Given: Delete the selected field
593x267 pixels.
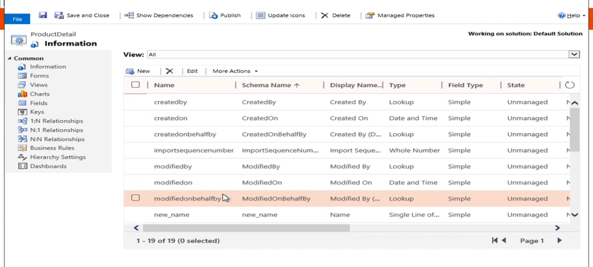Looking at the screenshot, I should coord(335,15).
